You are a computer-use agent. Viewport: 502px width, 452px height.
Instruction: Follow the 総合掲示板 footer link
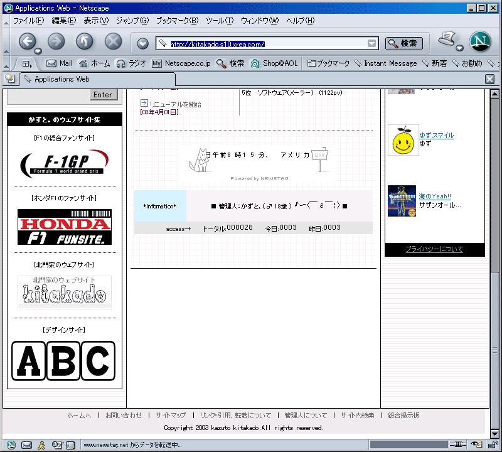(403, 415)
